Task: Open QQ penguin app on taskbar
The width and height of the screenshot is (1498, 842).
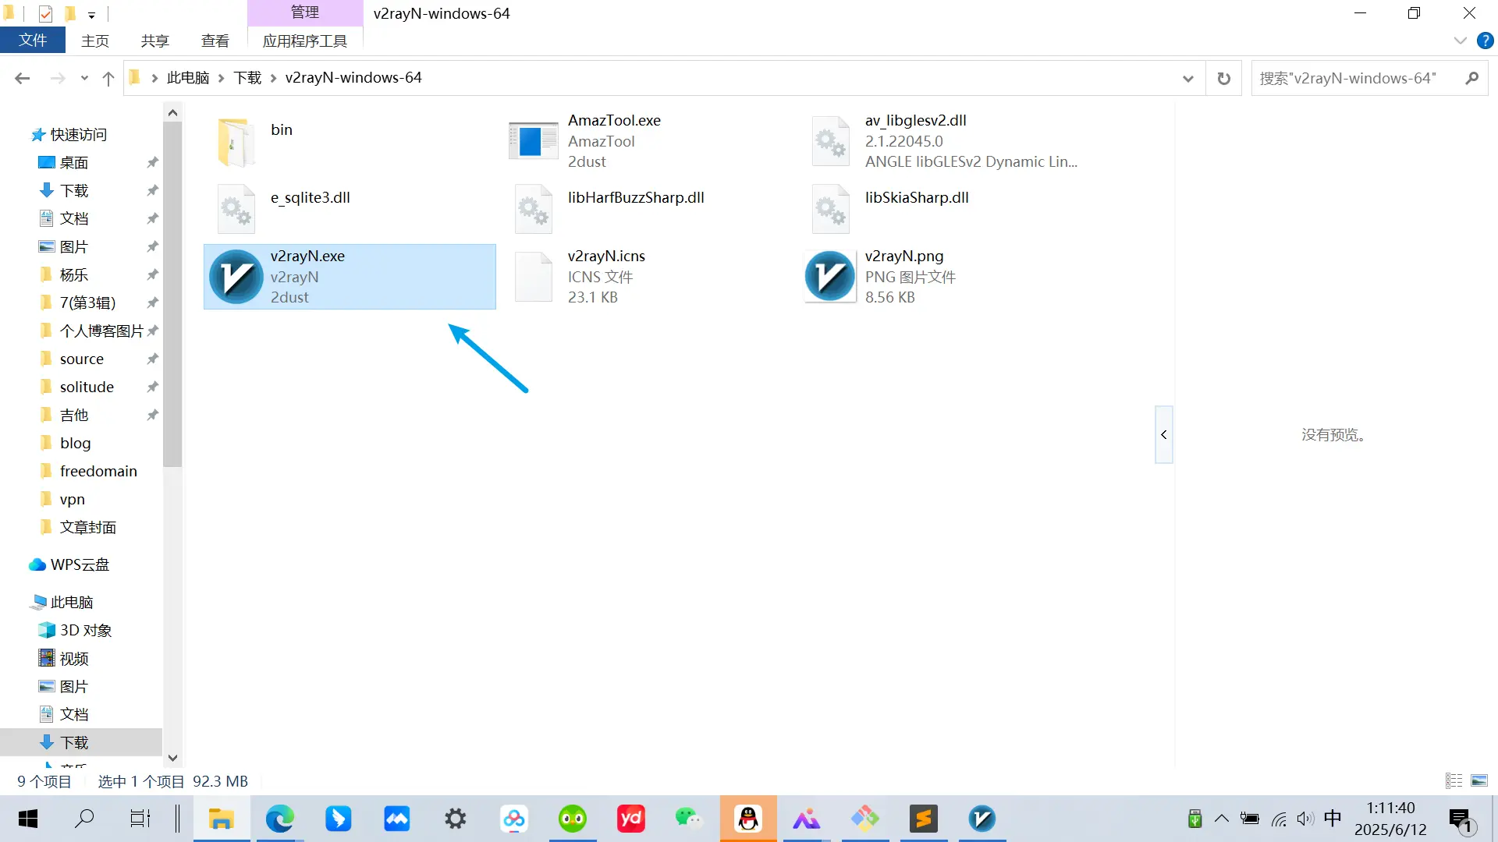Action: tap(748, 819)
